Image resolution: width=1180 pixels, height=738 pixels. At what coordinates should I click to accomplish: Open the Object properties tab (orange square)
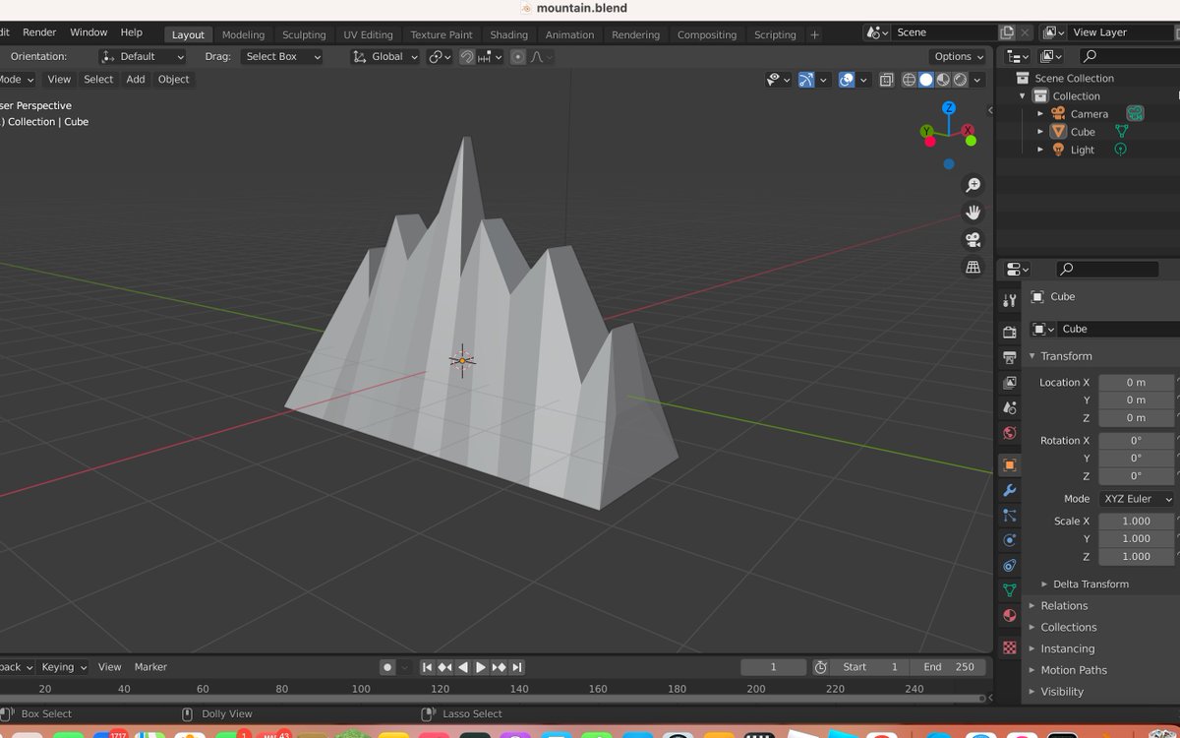coord(1009,464)
